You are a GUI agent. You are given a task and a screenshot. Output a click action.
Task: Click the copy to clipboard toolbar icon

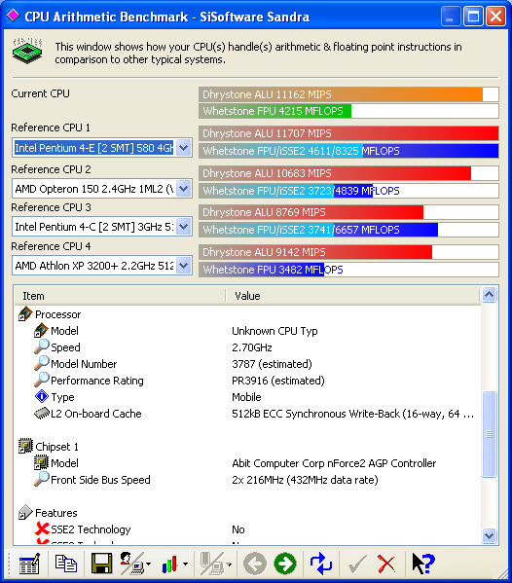(66, 564)
